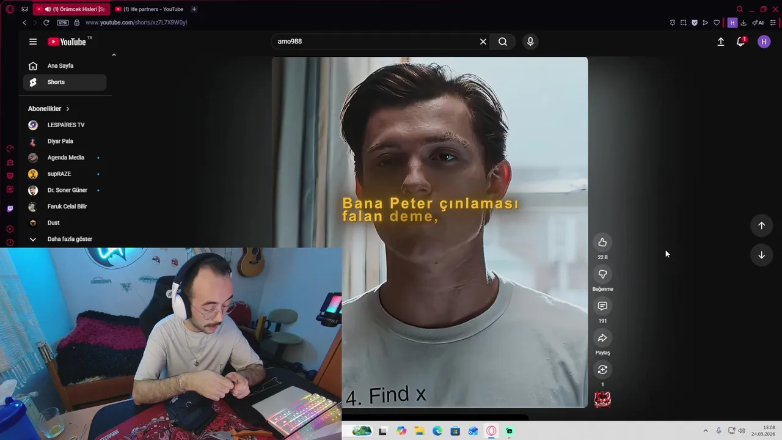Open Opera AI assistant button

coord(758,23)
